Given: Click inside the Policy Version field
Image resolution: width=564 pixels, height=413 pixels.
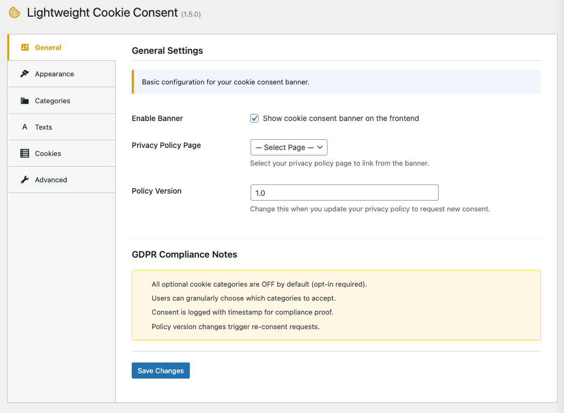Looking at the screenshot, I should pyautogui.click(x=344, y=192).
